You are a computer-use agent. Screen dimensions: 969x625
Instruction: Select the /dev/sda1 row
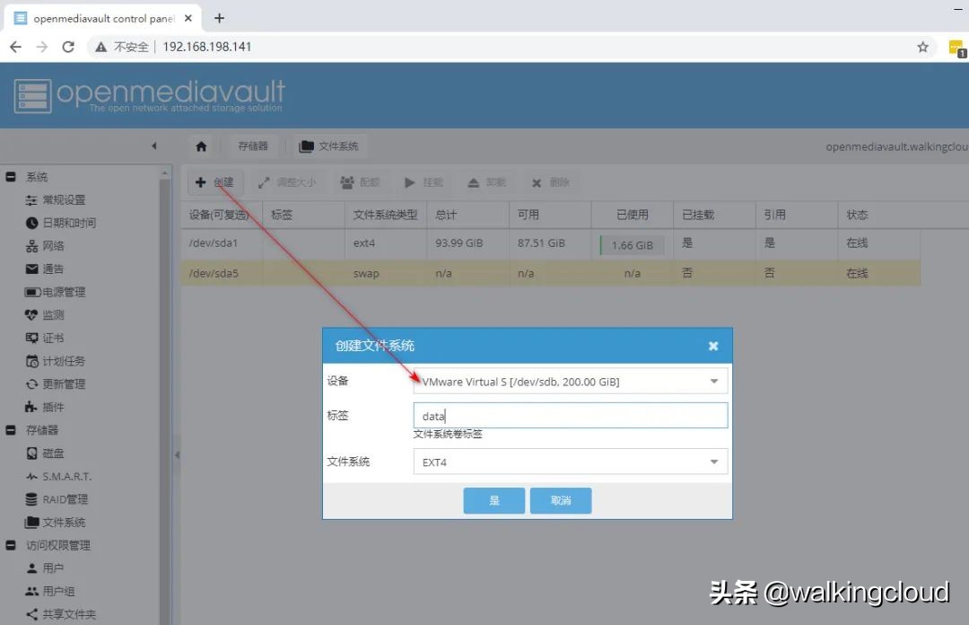click(x=551, y=243)
